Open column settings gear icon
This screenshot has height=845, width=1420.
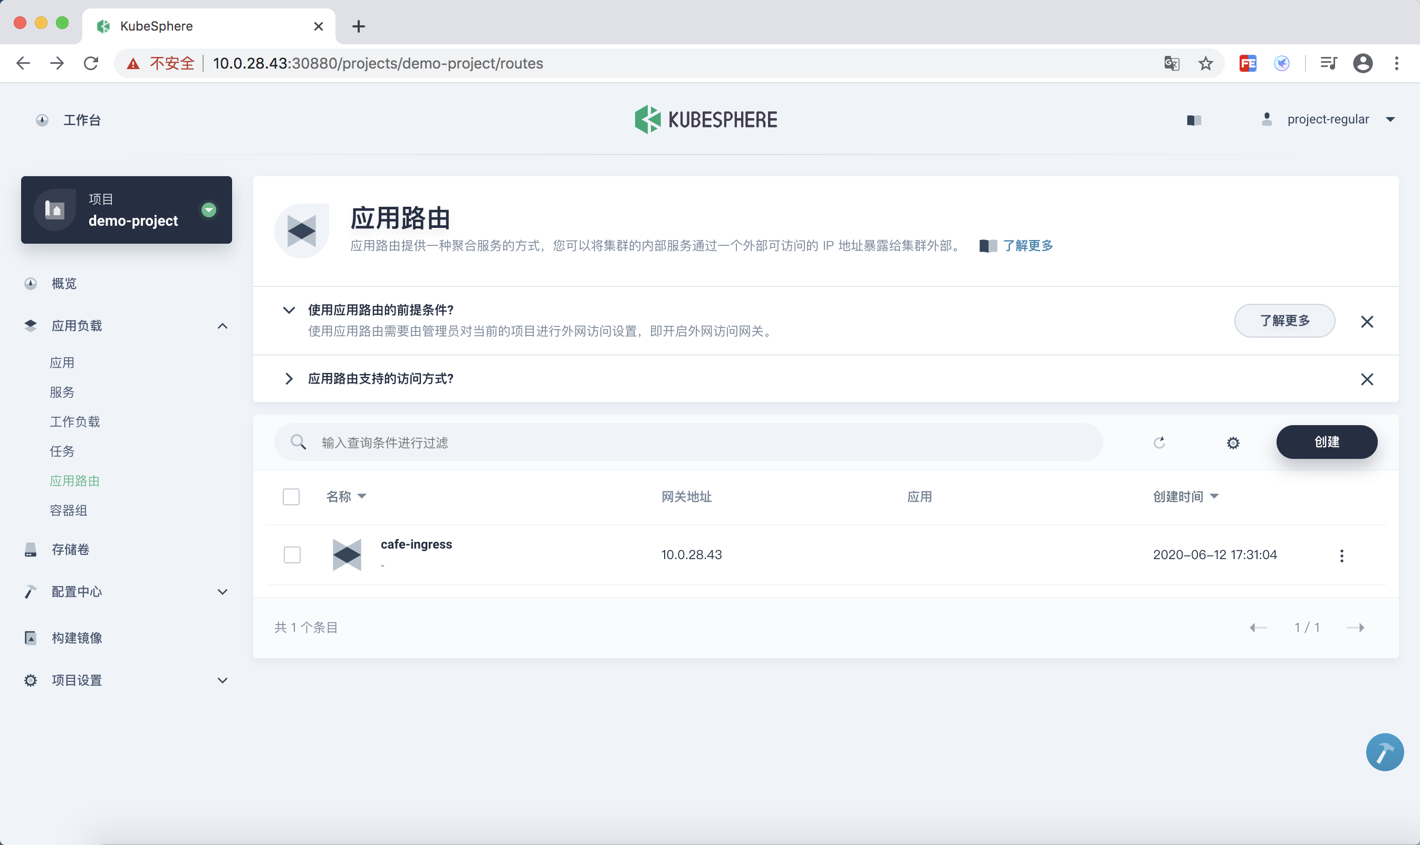pos(1233,443)
